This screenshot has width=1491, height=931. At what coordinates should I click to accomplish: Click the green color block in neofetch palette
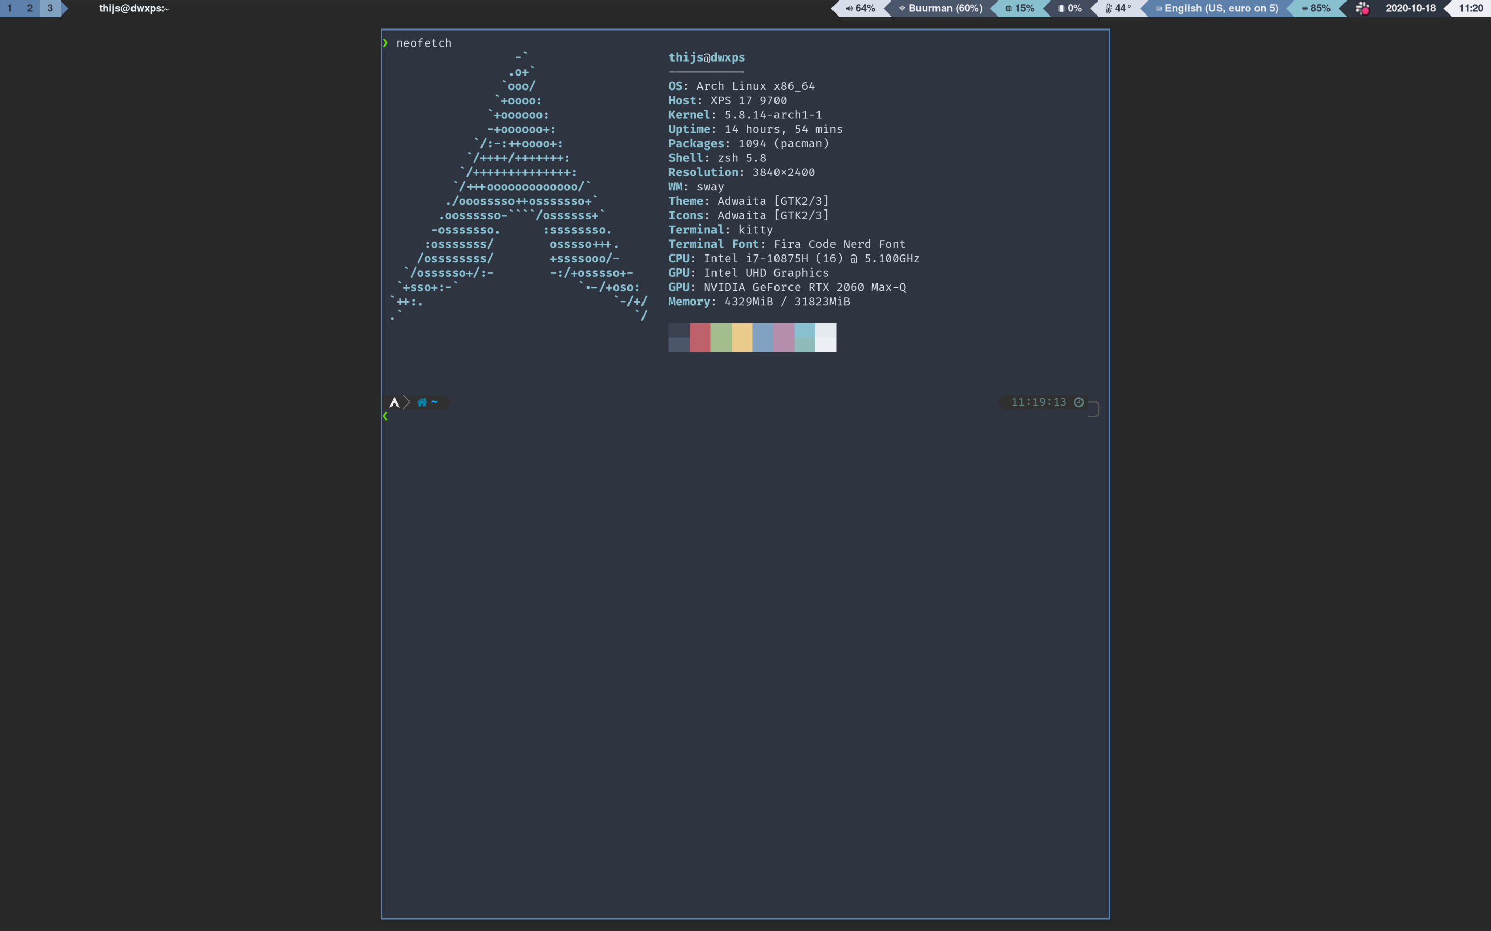click(721, 337)
